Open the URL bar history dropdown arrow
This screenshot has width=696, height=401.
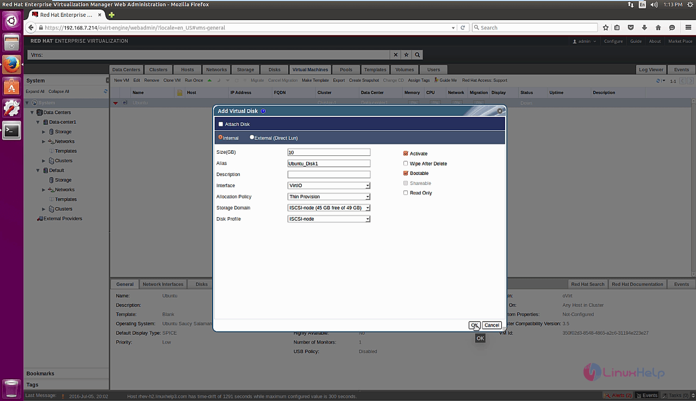pos(453,28)
